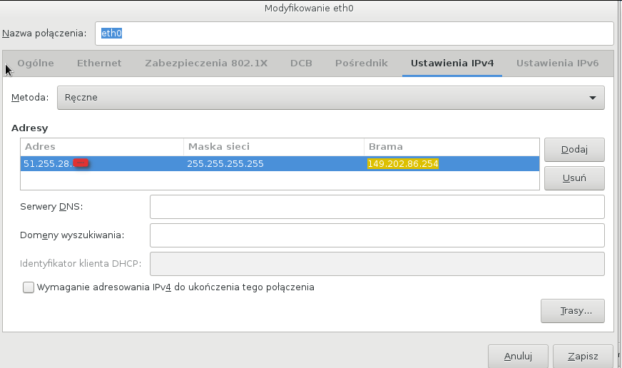The image size is (622, 368).
Task: Click Anuluj to cancel changes
Action: [518, 356]
